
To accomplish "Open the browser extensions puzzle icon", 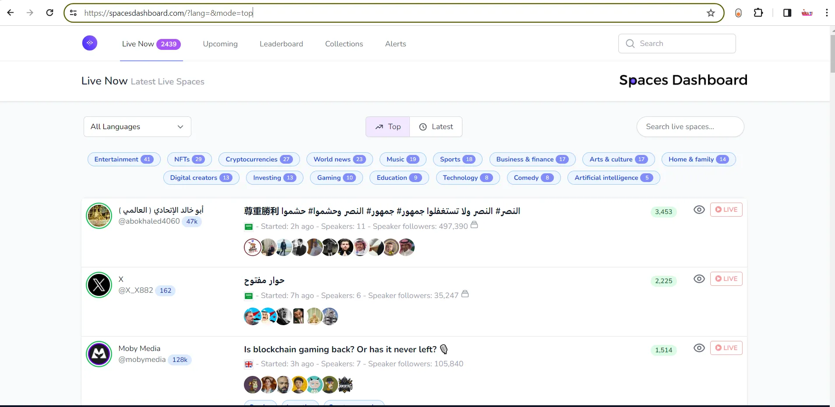I will coord(758,13).
